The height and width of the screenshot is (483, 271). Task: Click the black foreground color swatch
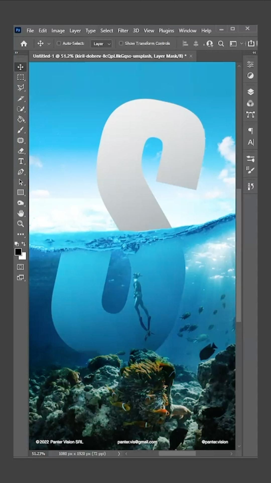click(18, 252)
